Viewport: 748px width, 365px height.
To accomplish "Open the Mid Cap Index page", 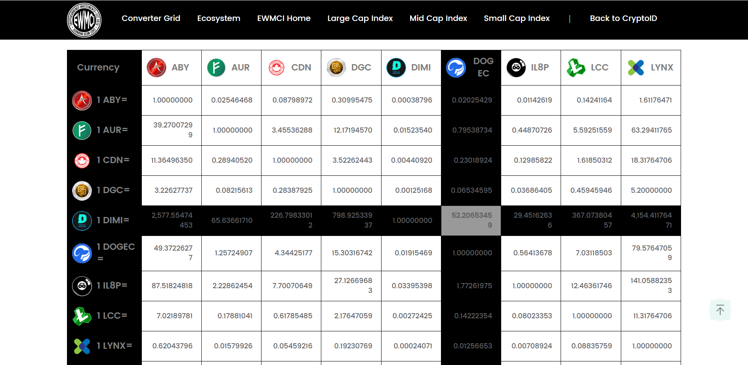I will [x=438, y=18].
